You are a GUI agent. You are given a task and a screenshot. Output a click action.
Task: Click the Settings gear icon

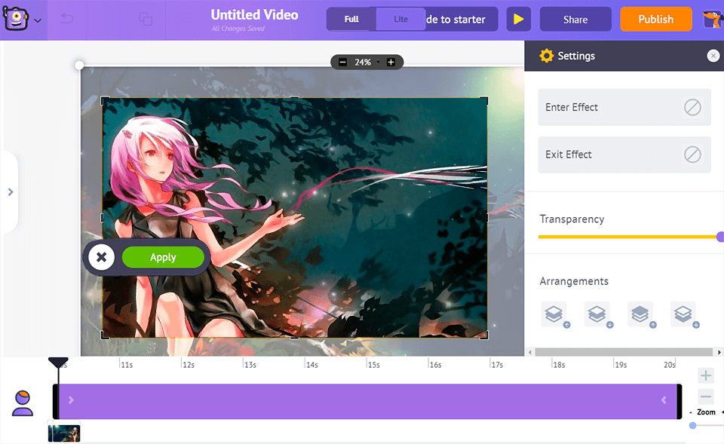[546, 55]
